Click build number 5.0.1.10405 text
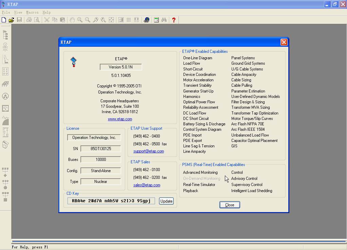The image size is (347, 250). point(121,76)
